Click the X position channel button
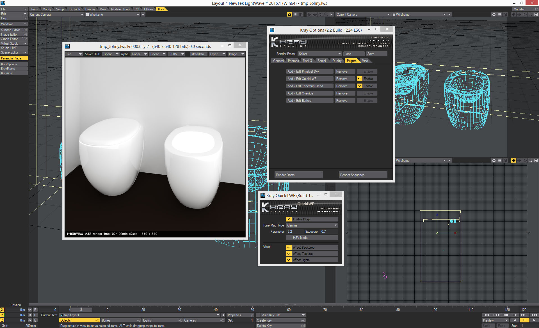The height and width of the screenshot is (328, 539). point(2,309)
